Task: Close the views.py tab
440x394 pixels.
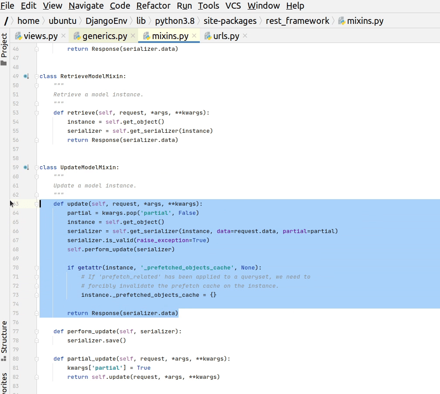Action: click(63, 36)
